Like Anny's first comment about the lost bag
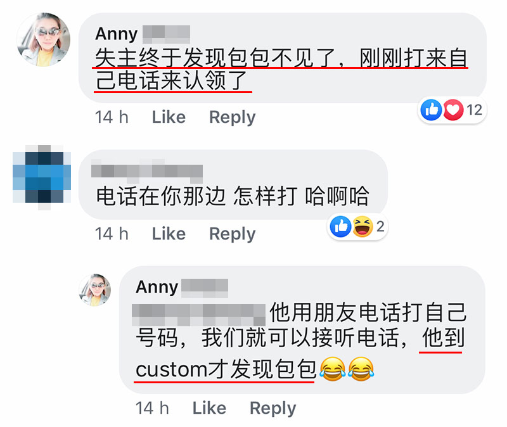The width and height of the screenshot is (507, 427). [169, 117]
